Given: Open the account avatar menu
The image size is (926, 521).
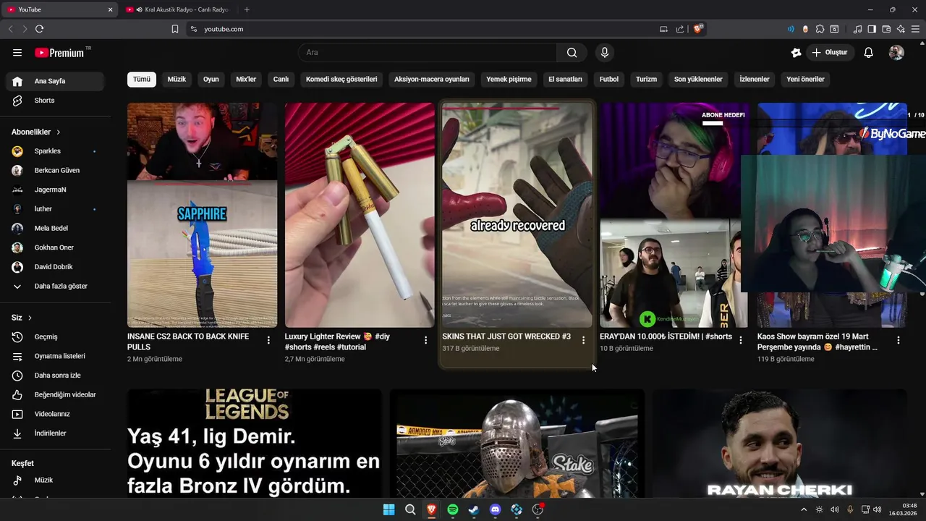Looking at the screenshot, I should [896, 52].
